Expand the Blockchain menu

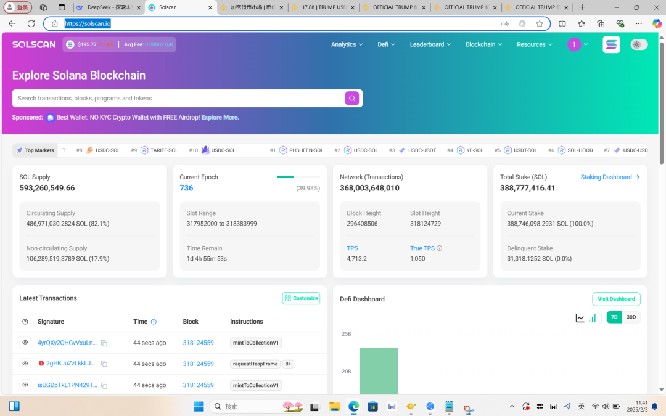pos(484,44)
